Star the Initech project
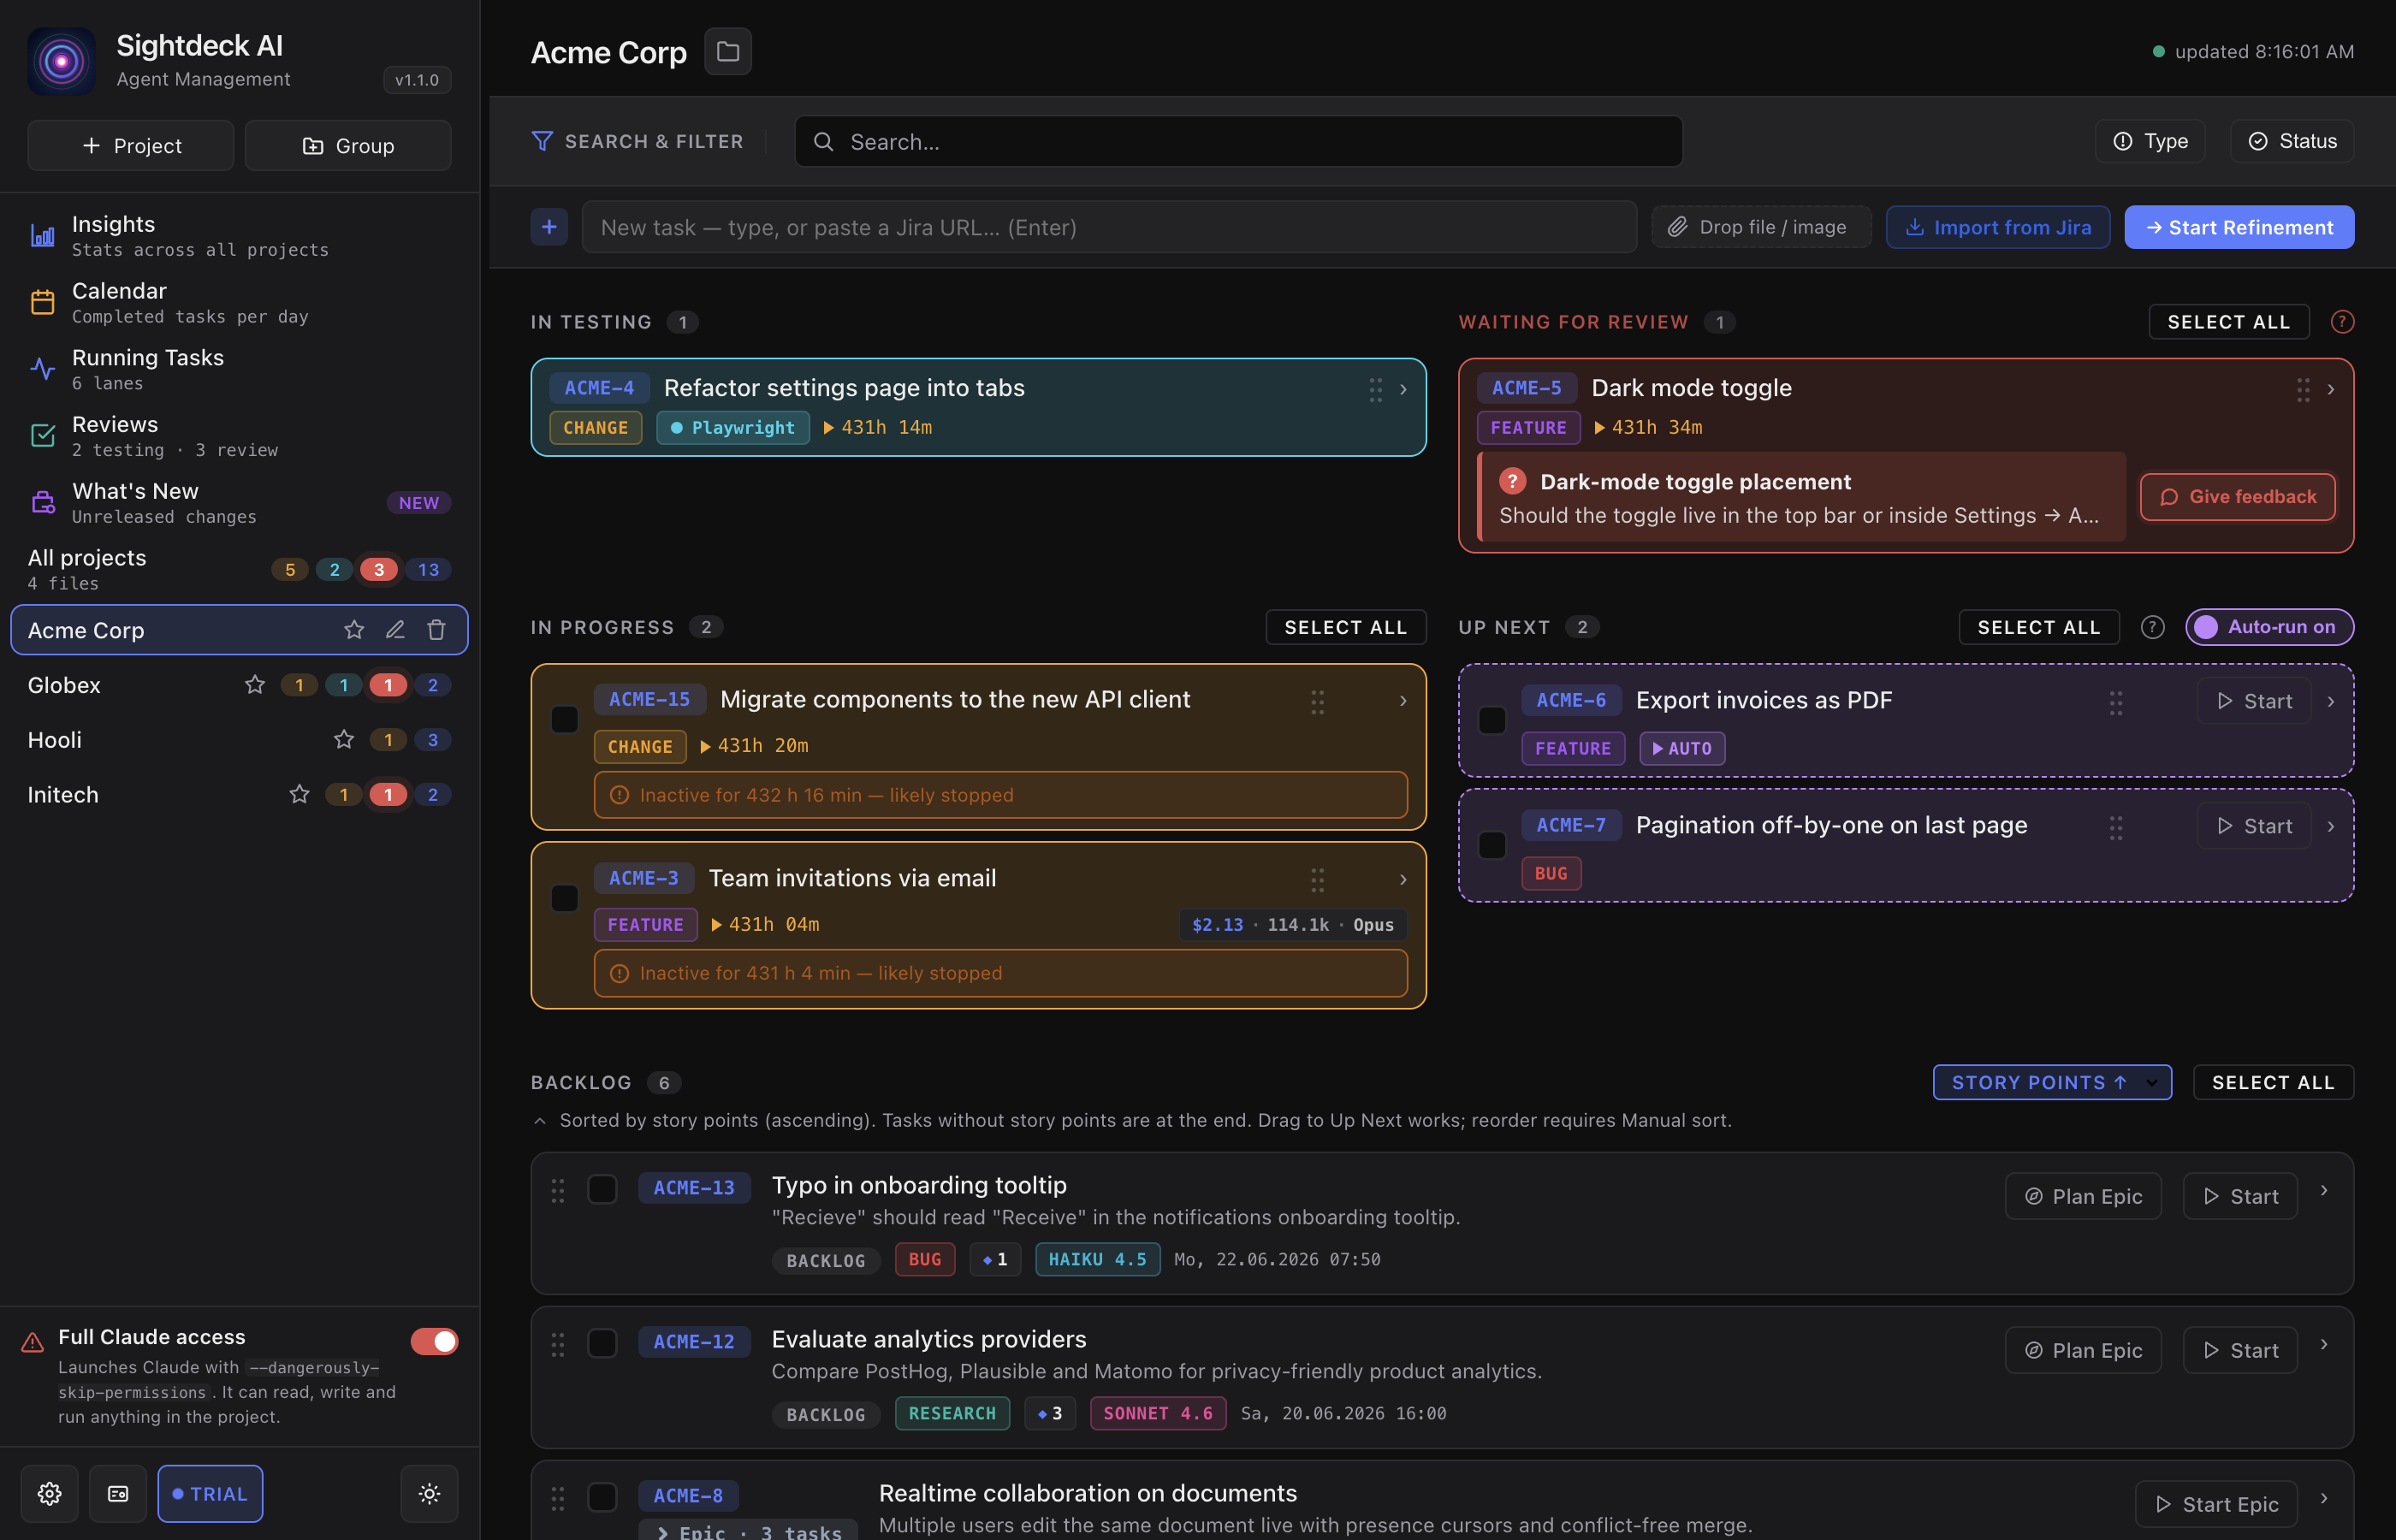This screenshot has height=1540, width=2396. (299, 795)
